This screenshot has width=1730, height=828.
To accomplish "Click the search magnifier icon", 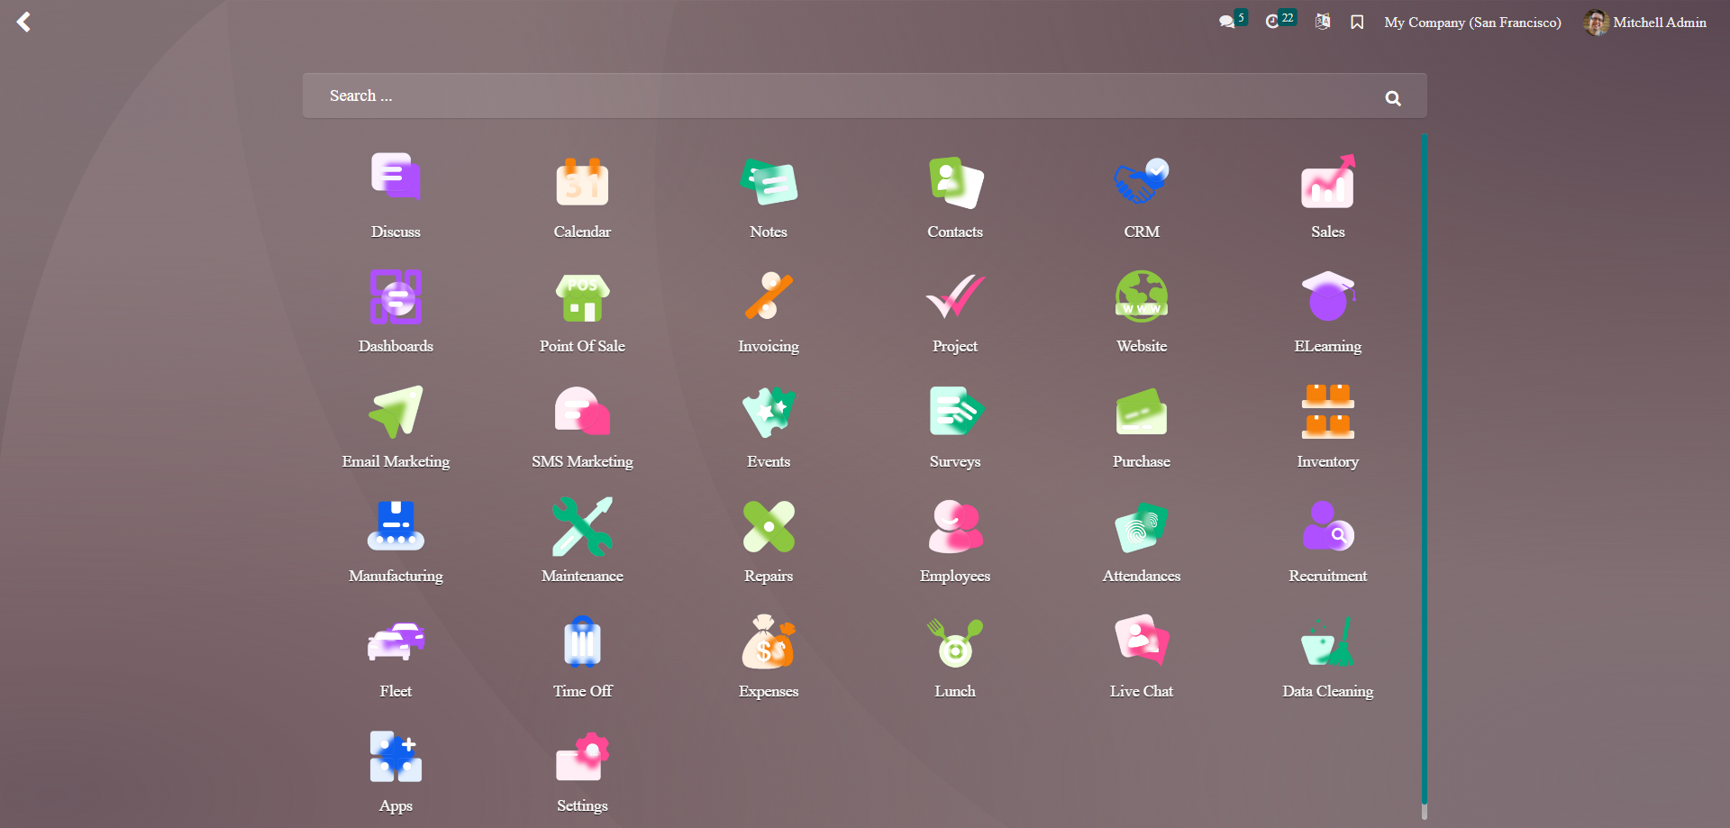I will [1393, 98].
